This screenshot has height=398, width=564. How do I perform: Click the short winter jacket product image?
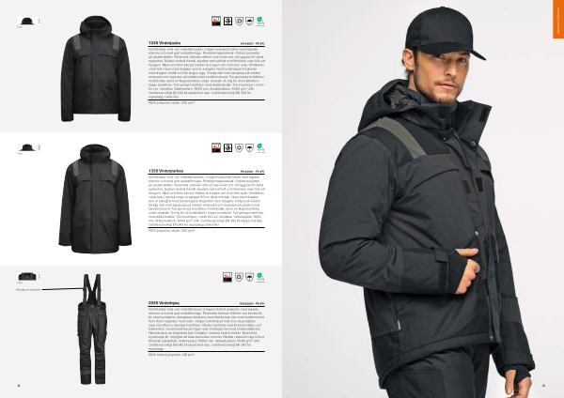click(x=96, y=69)
